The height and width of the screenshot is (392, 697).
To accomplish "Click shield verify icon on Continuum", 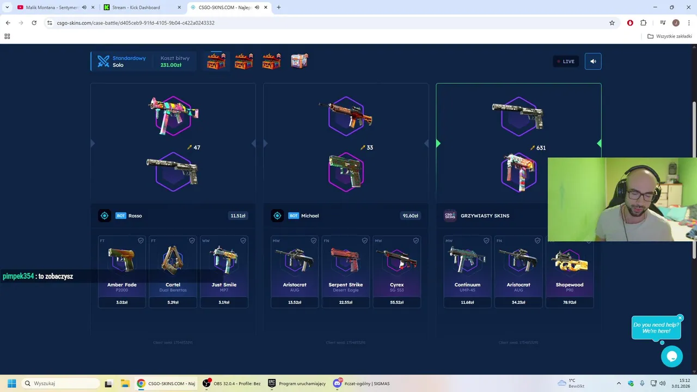I will click(x=486, y=241).
